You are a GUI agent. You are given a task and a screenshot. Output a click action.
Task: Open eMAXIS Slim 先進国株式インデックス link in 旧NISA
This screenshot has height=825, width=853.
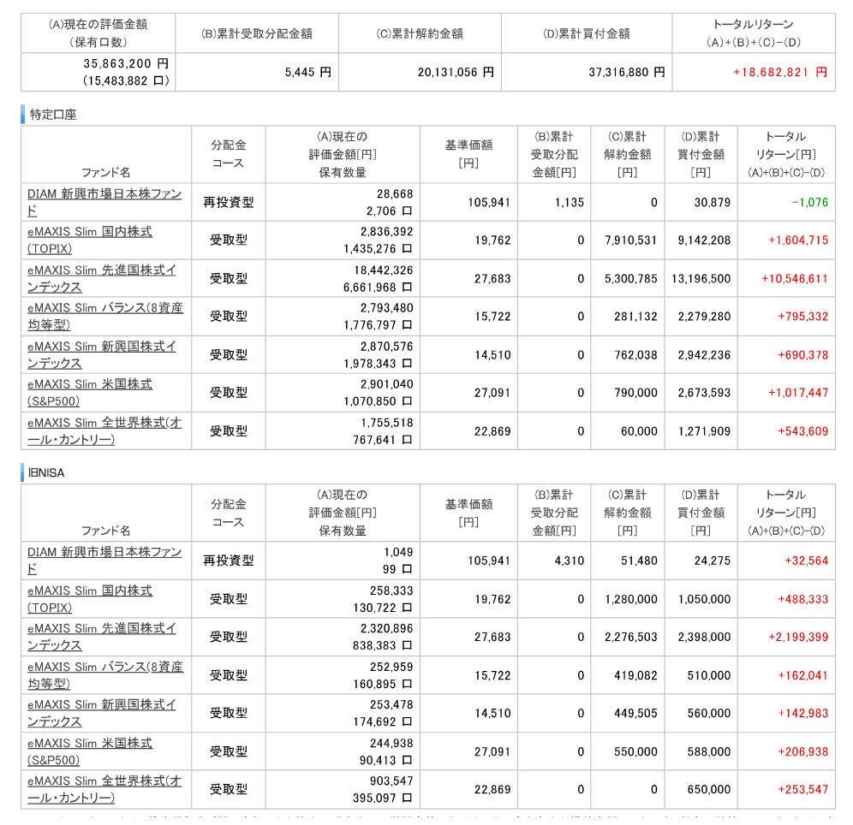102,637
